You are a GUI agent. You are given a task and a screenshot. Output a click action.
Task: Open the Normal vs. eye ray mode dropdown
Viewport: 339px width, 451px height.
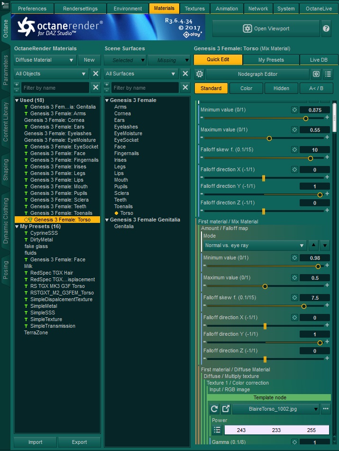[254, 245]
